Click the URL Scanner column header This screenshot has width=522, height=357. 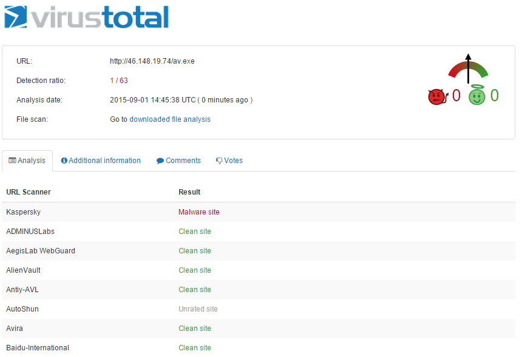[x=29, y=192]
